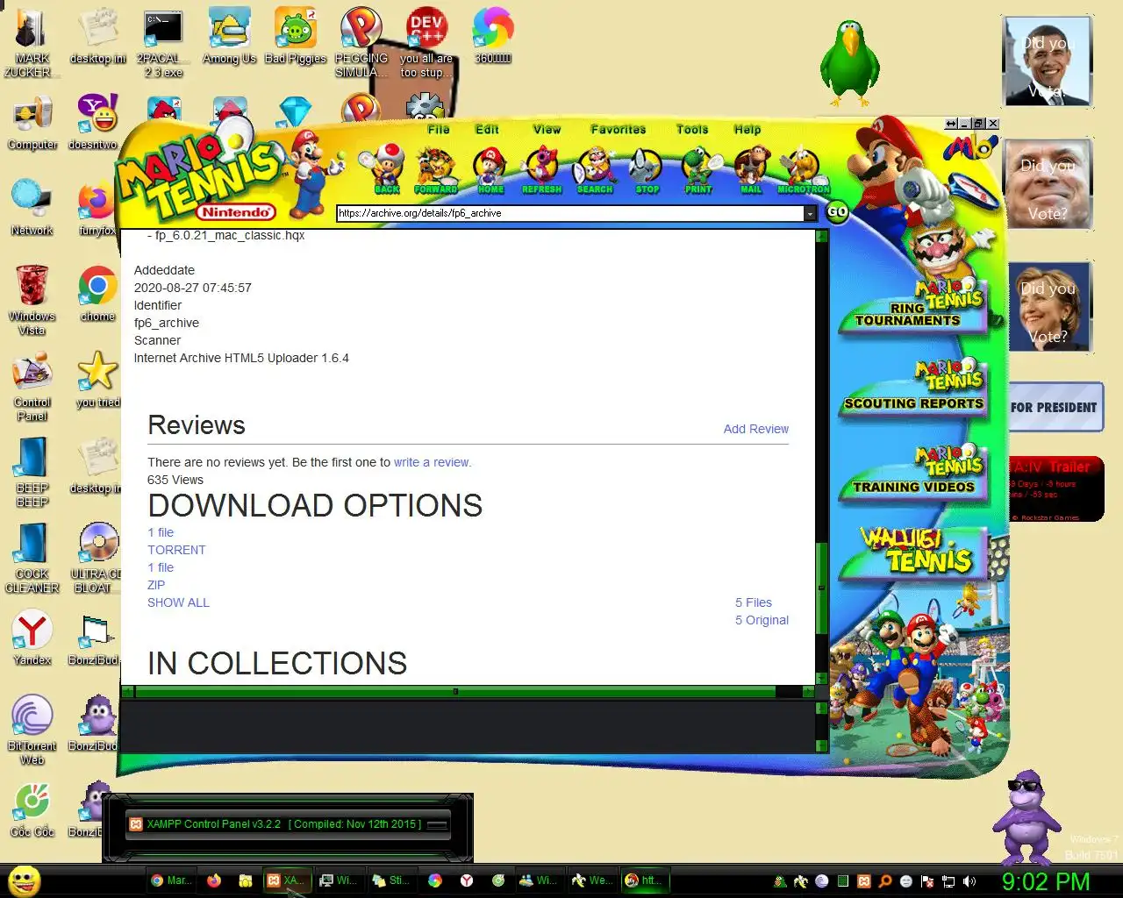Click the Bowser FORWARD navigation icon
This screenshot has width=1123, height=898.
(436, 169)
